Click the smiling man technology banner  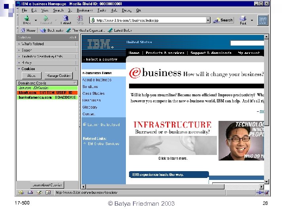(241, 141)
